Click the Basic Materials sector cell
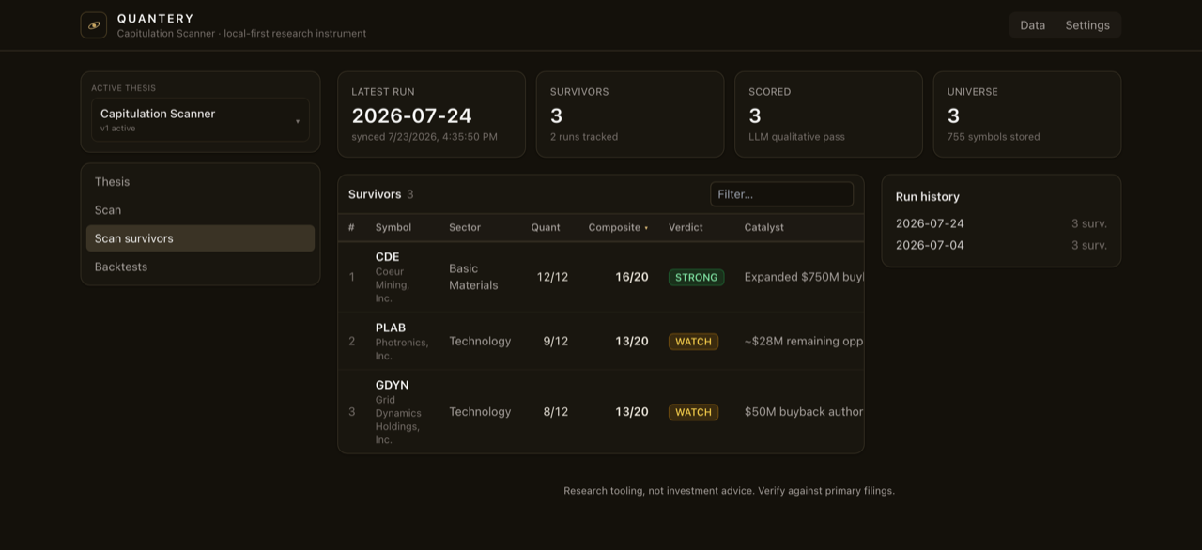 473,277
